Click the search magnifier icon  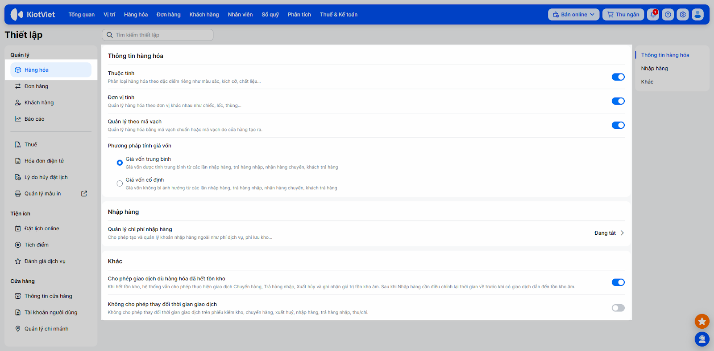109,35
